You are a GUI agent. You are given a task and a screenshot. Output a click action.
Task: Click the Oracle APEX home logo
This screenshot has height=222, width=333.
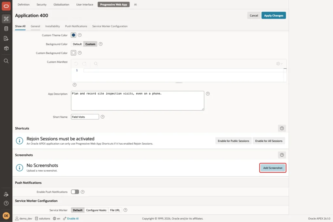(6, 6)
